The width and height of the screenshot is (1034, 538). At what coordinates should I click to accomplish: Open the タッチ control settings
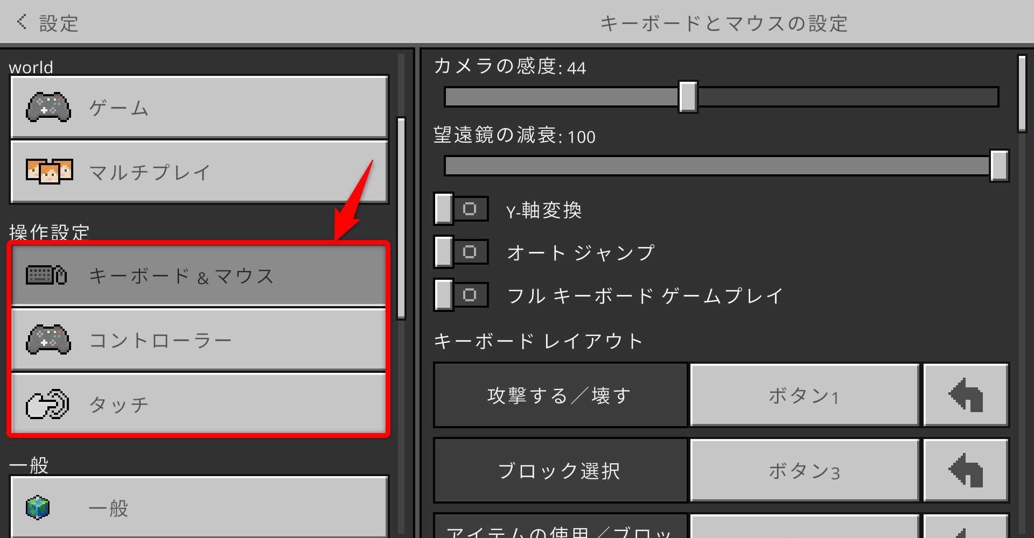coord(199,403)
